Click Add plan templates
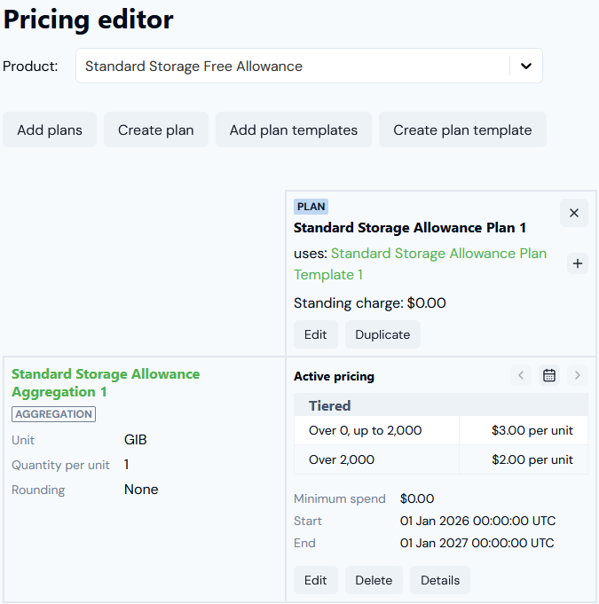599x604 pixels. tap(294, 129)
